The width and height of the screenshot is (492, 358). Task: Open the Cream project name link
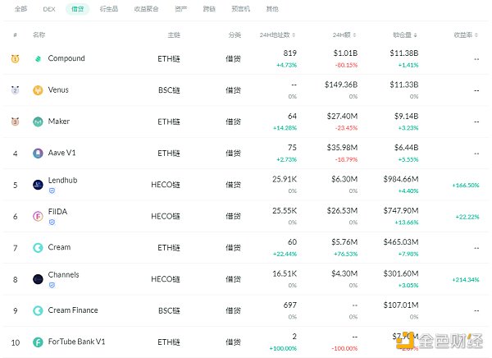(x=59, y=247)
